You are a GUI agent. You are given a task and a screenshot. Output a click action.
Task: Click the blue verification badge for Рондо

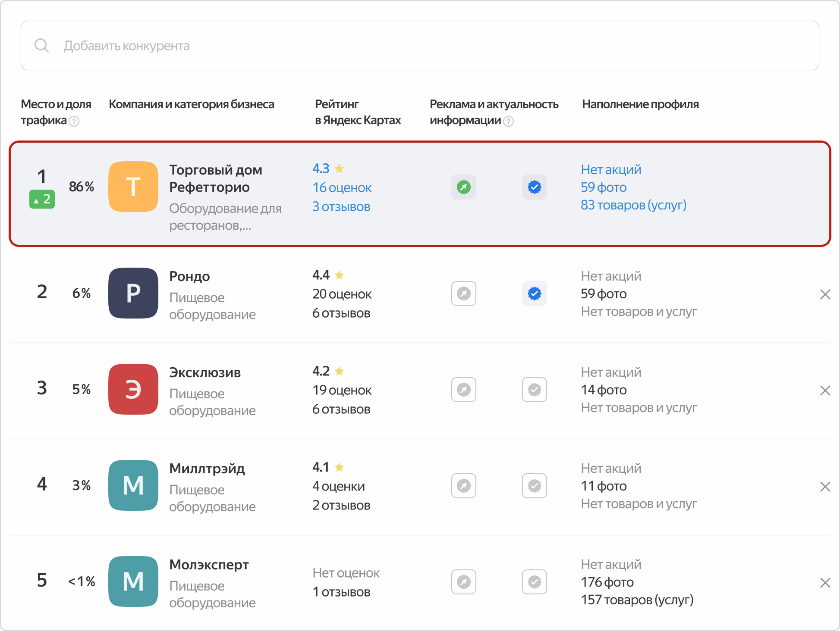click(x=534, y=294)
